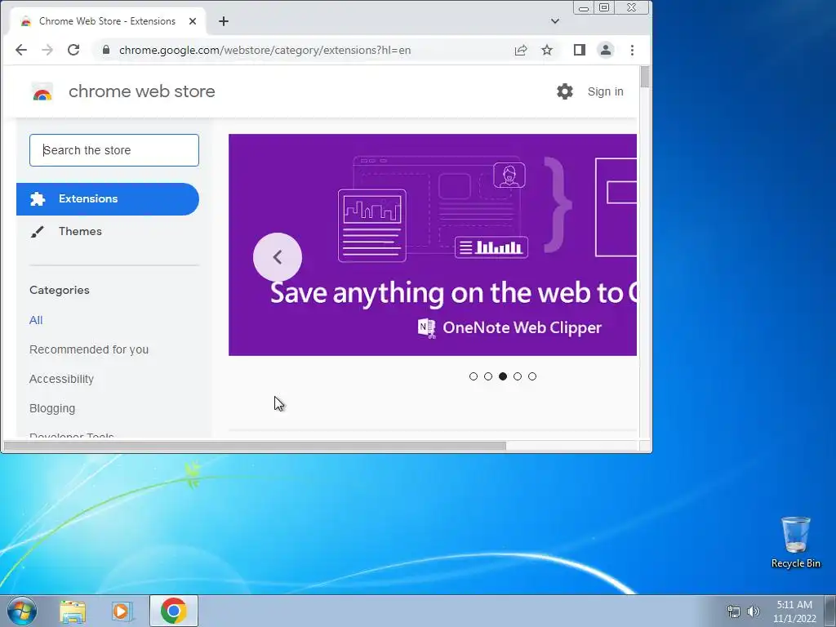Launch Windows Media Player from taskbar
836x627 pixels.
pos(122,611)
